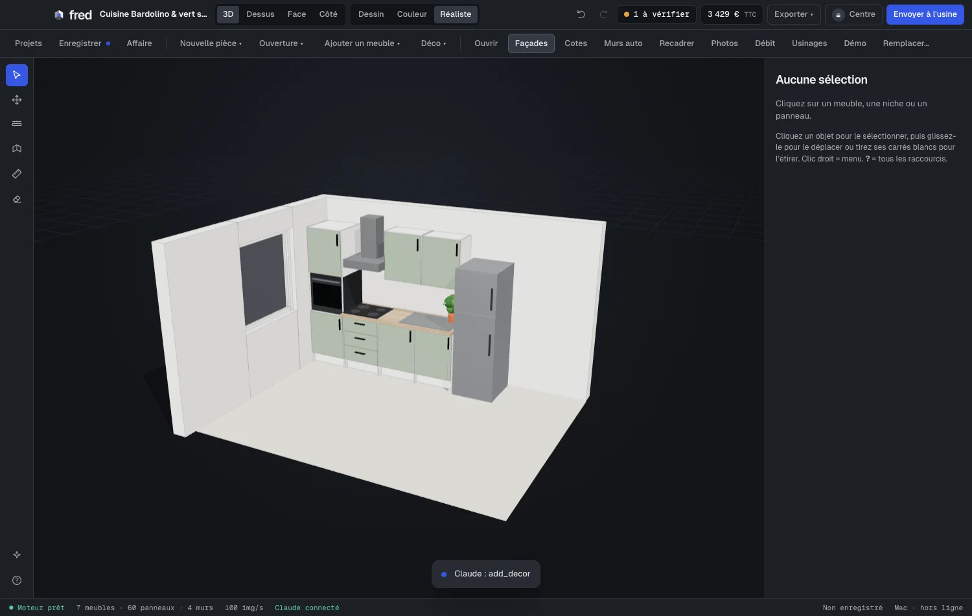Click the built-in oven in the 3D scene
Image resolution: width=972 pixels, height=616 pixels.
pos(326,293)
